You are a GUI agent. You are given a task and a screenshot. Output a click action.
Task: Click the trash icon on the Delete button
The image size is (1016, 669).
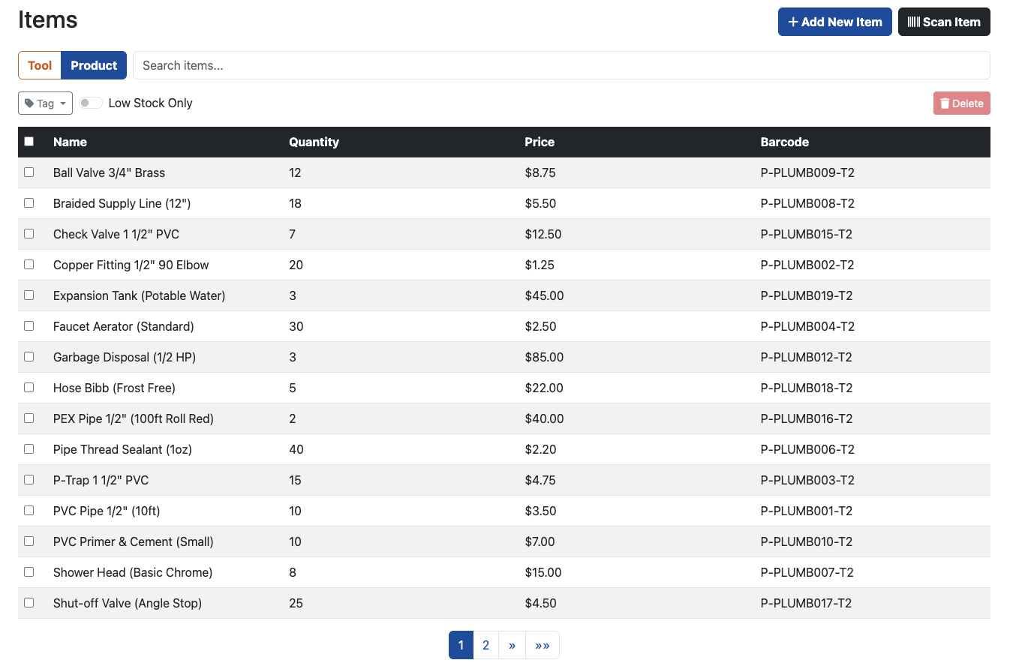point(945,103)
